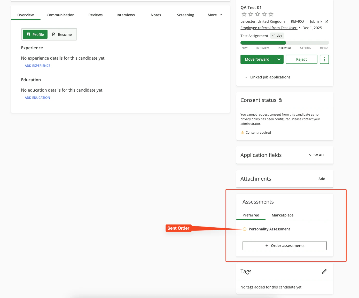The width and height of the screenshot is (359, 298).
Task: Open the Interviews tab
Action: (126, 15)
